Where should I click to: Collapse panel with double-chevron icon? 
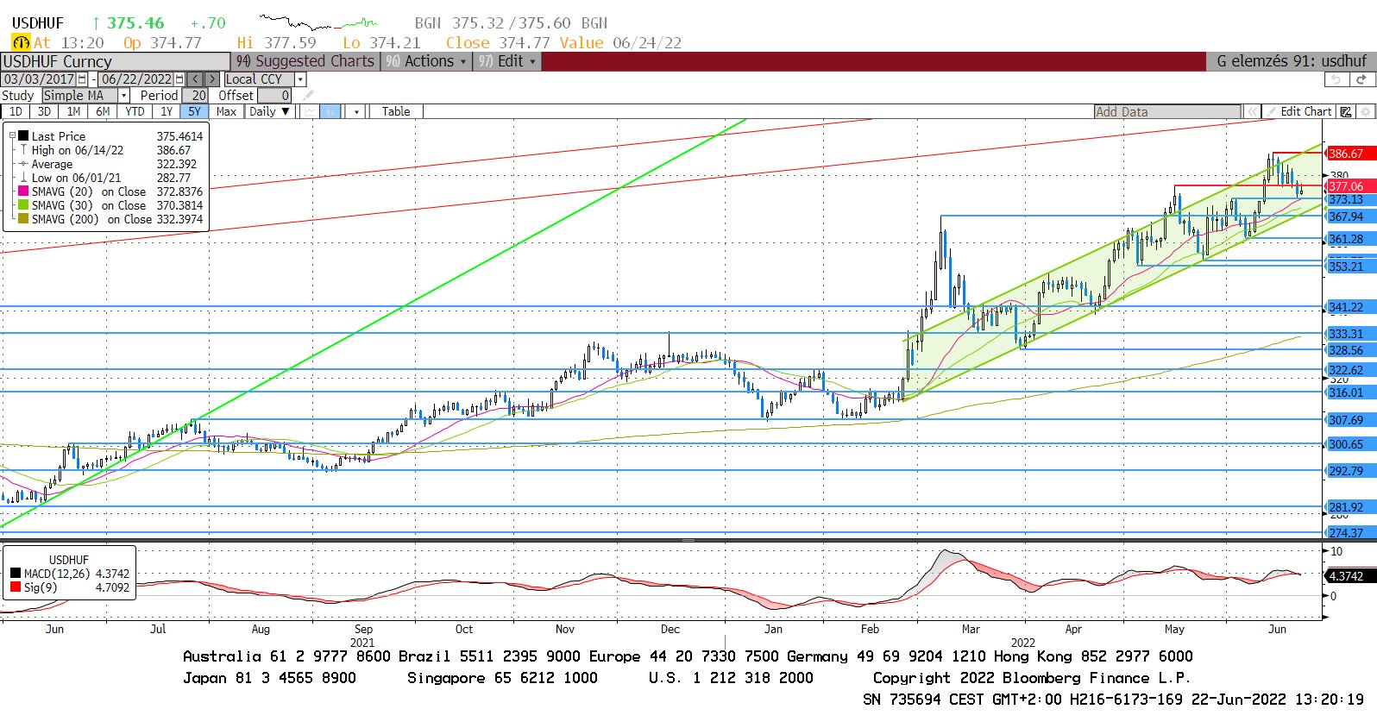[x=1252, y=112]
